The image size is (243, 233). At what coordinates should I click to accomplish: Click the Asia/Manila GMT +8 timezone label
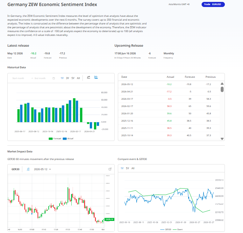179,4
